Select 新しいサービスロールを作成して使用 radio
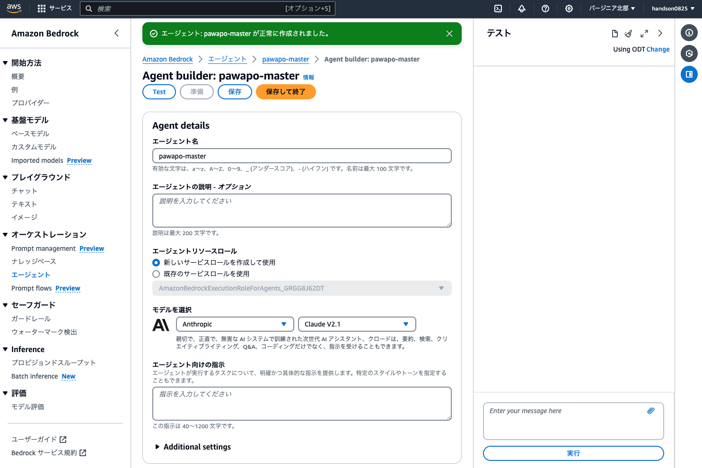Screen dimensions: 702x468 point(156,263)
